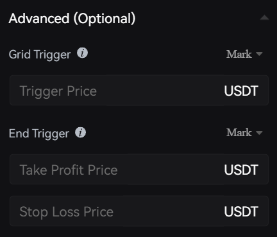
Task: Open the End Trigger Mark price dropdown
Action: 244,133
